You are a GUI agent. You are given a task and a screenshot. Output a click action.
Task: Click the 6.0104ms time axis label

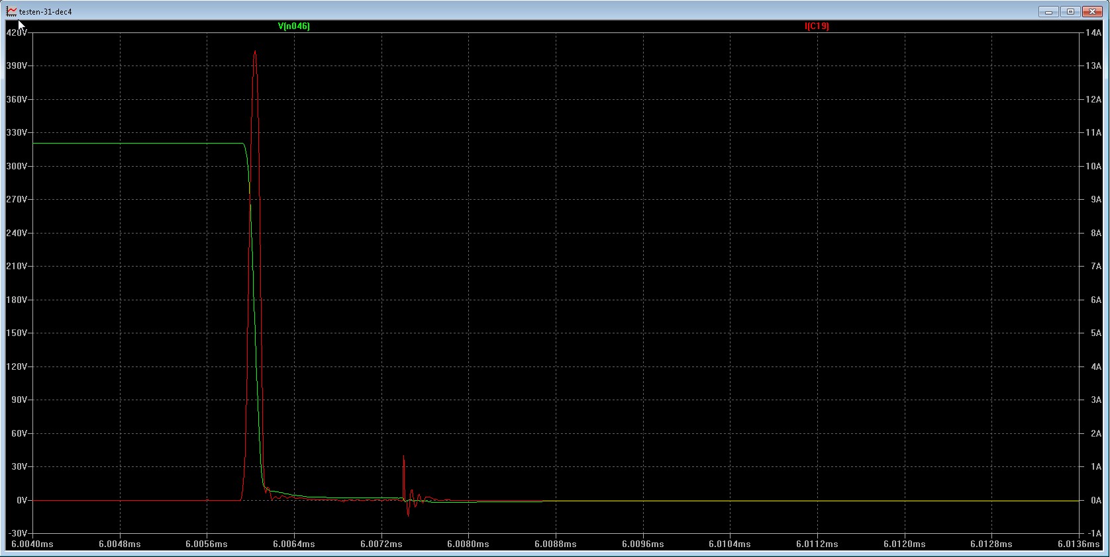coord(730,544)
